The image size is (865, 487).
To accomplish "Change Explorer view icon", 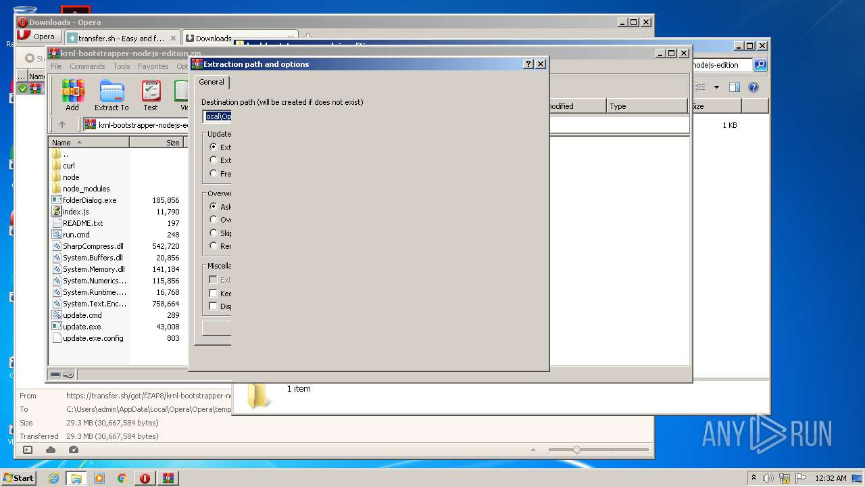I will pos(700,87).
